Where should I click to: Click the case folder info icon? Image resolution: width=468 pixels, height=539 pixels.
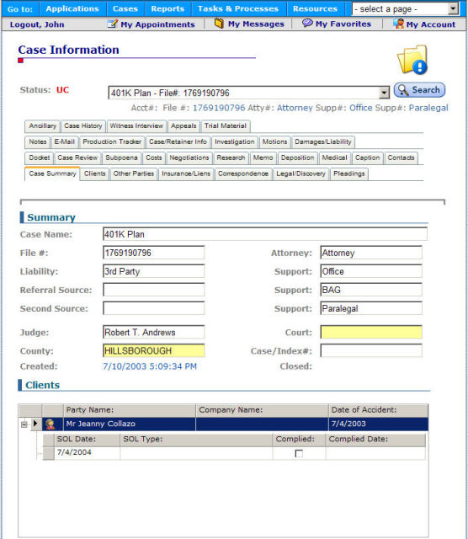[x=412, y=60]
